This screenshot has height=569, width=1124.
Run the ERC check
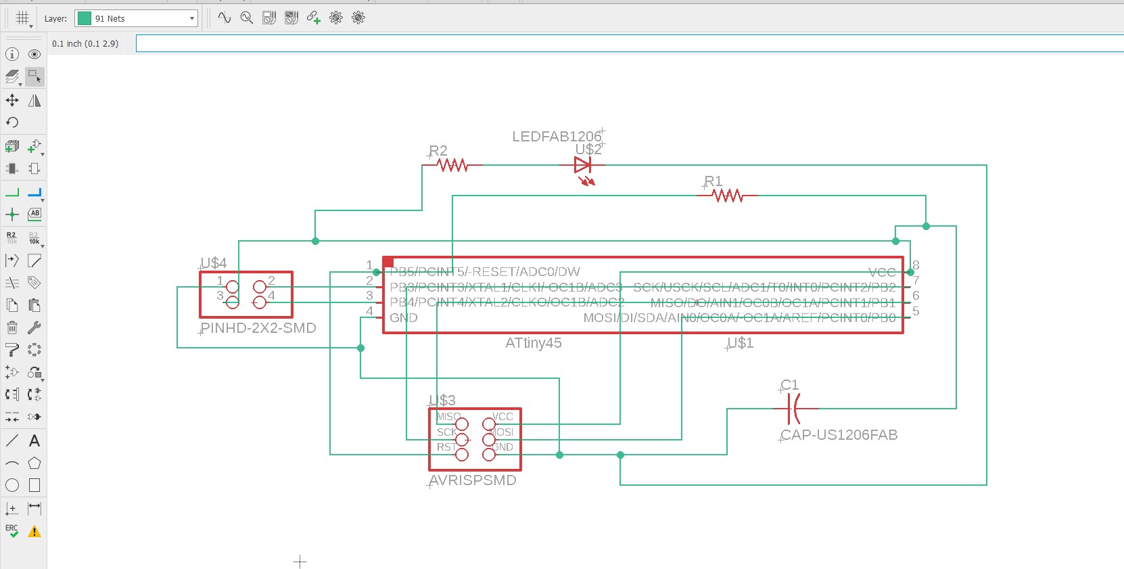(x=12, y=531)
